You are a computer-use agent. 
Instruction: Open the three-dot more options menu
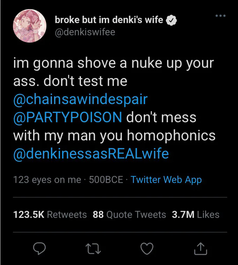[221, 16]
